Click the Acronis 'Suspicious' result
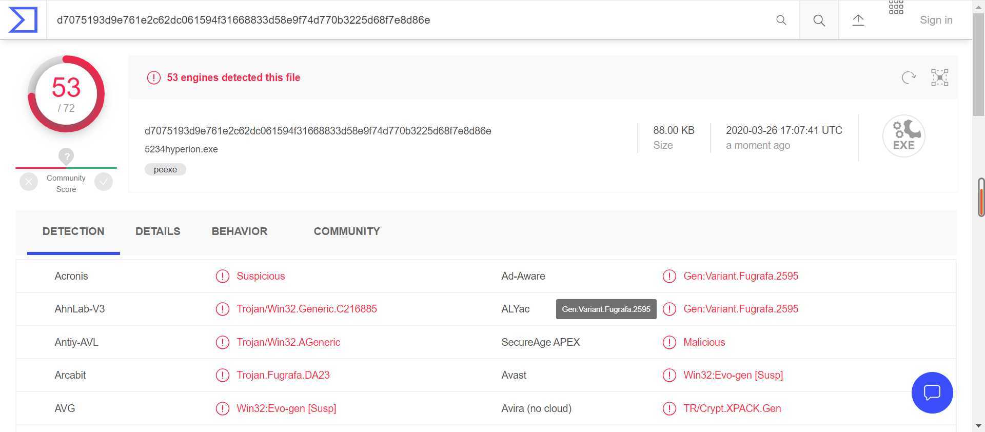This screenshot has width=985, height=432. [261, 276]
